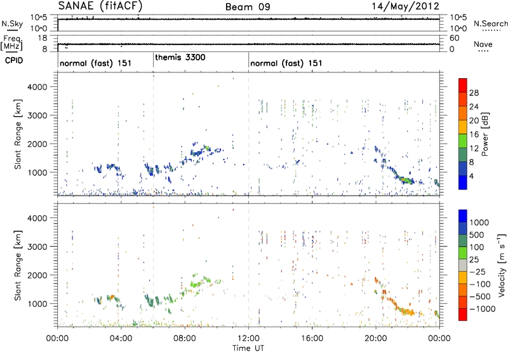
Task: Click the 16 label on power colorbar
Action: pyautogui.click(x=474, y=135)
